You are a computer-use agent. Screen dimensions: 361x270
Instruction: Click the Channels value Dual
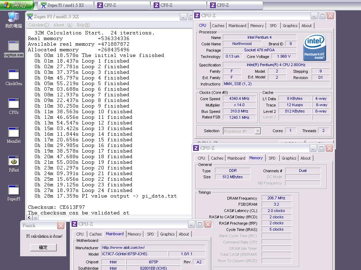(x=303, y=171)
